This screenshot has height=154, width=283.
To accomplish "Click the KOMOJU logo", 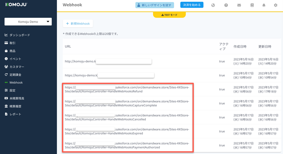I will [16, 5].
